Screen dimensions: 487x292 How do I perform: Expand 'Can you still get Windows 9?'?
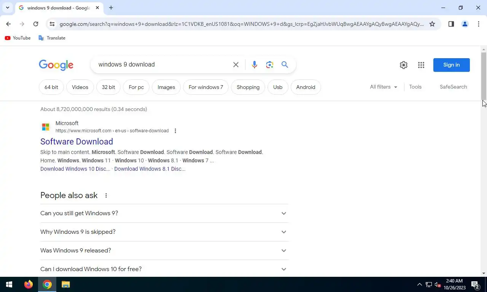coord(164,213)
